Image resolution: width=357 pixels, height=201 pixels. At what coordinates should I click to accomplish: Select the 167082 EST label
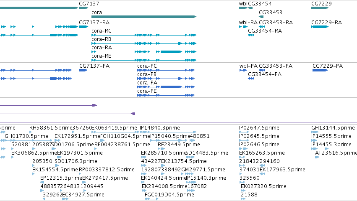tap(197, 186)
